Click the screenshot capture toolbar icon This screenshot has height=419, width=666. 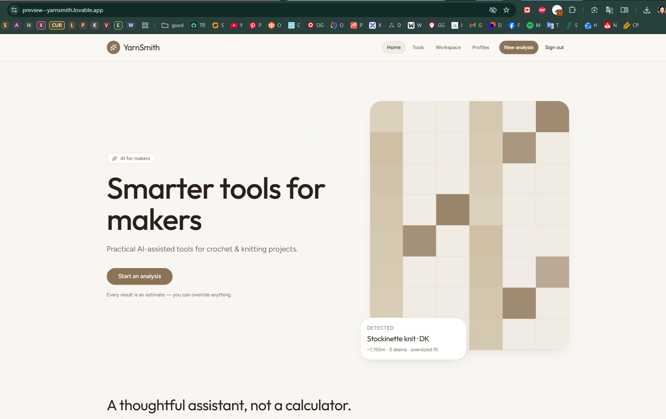coord(594,10)
